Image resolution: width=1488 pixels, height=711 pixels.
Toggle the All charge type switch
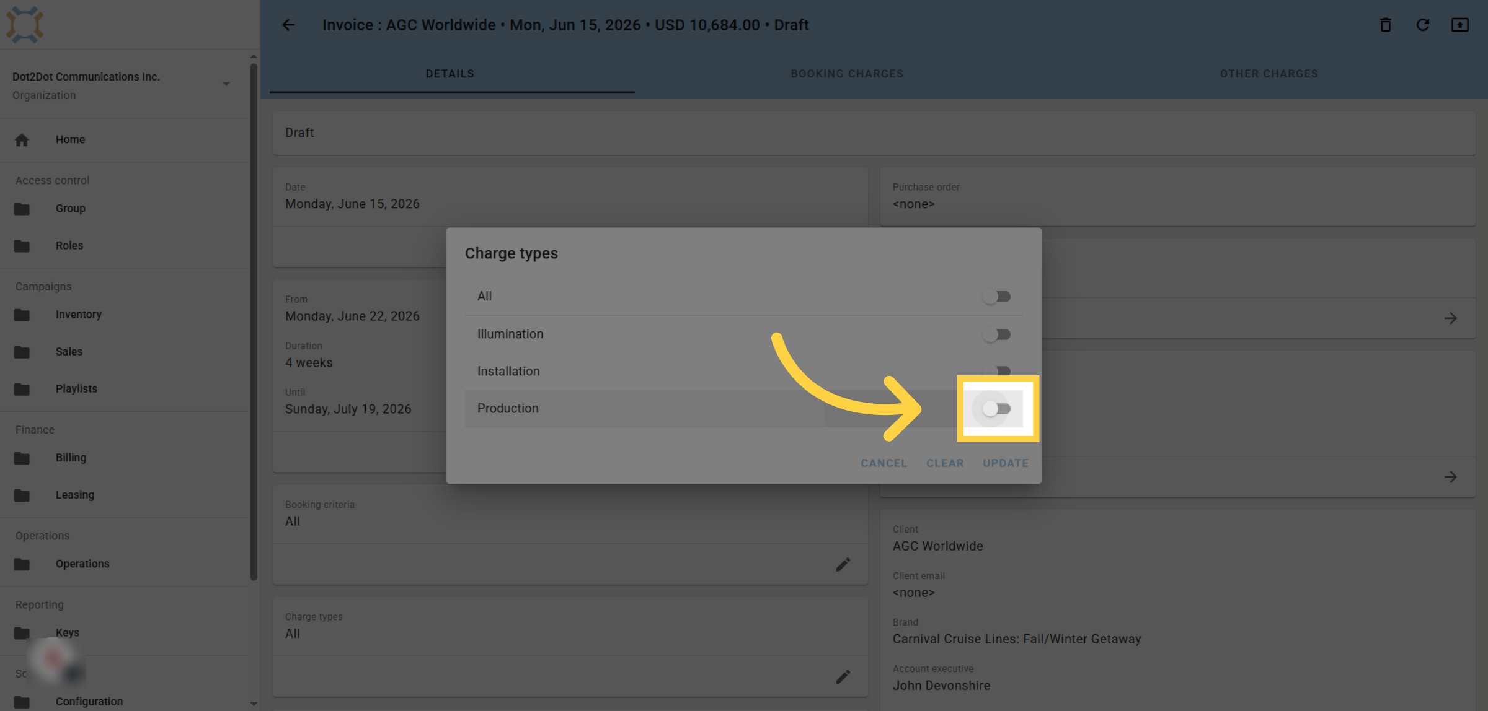(997, 297)
